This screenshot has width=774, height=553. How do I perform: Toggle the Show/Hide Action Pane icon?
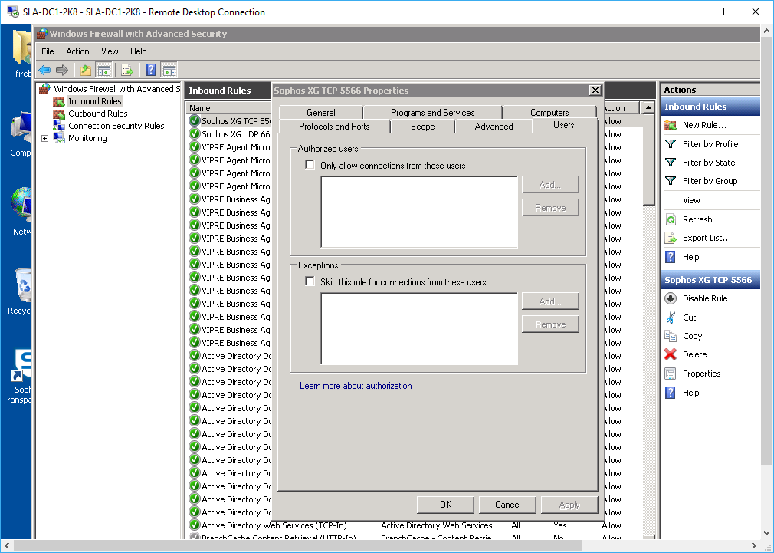[x=169, y=70]
